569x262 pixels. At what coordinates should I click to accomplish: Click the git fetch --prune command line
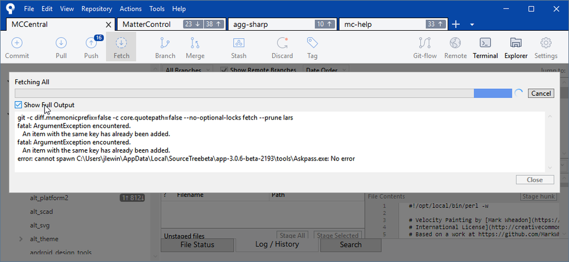tap(155, 118)
